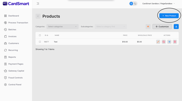
Task: Check the select-all checkbox in table header
Action: click(40, 35)
